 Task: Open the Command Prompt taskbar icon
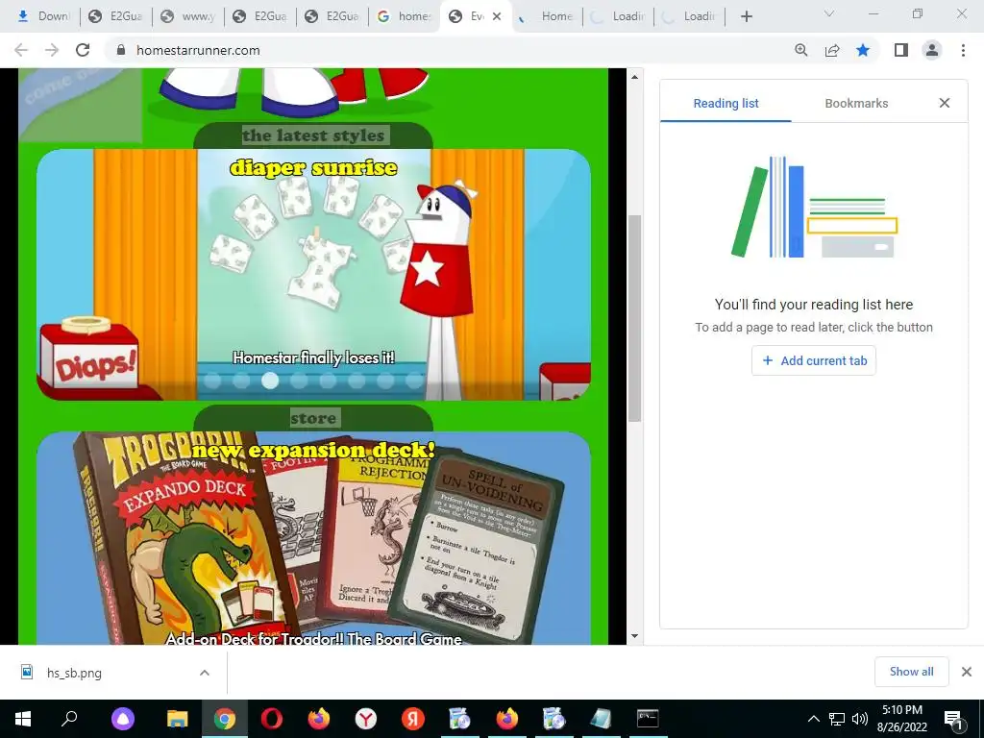pyautogui.click(x=648, y=719)
